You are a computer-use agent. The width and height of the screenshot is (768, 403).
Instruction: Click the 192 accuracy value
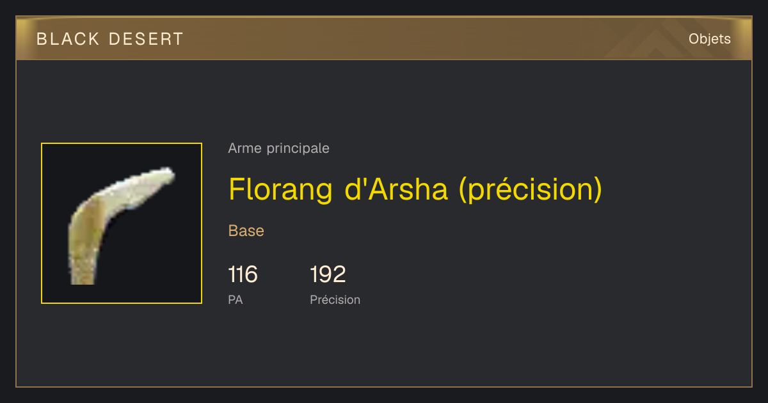(x=328, y=274)
